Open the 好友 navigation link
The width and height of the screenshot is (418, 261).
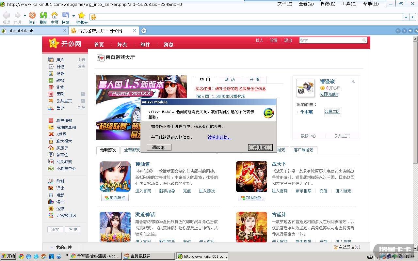[122, 45]
